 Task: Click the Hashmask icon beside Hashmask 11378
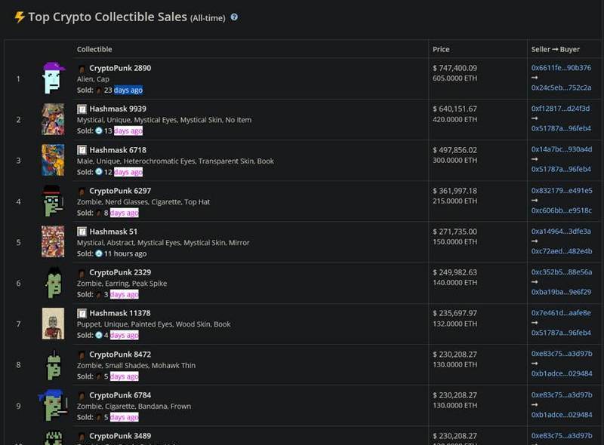(82, 313)
